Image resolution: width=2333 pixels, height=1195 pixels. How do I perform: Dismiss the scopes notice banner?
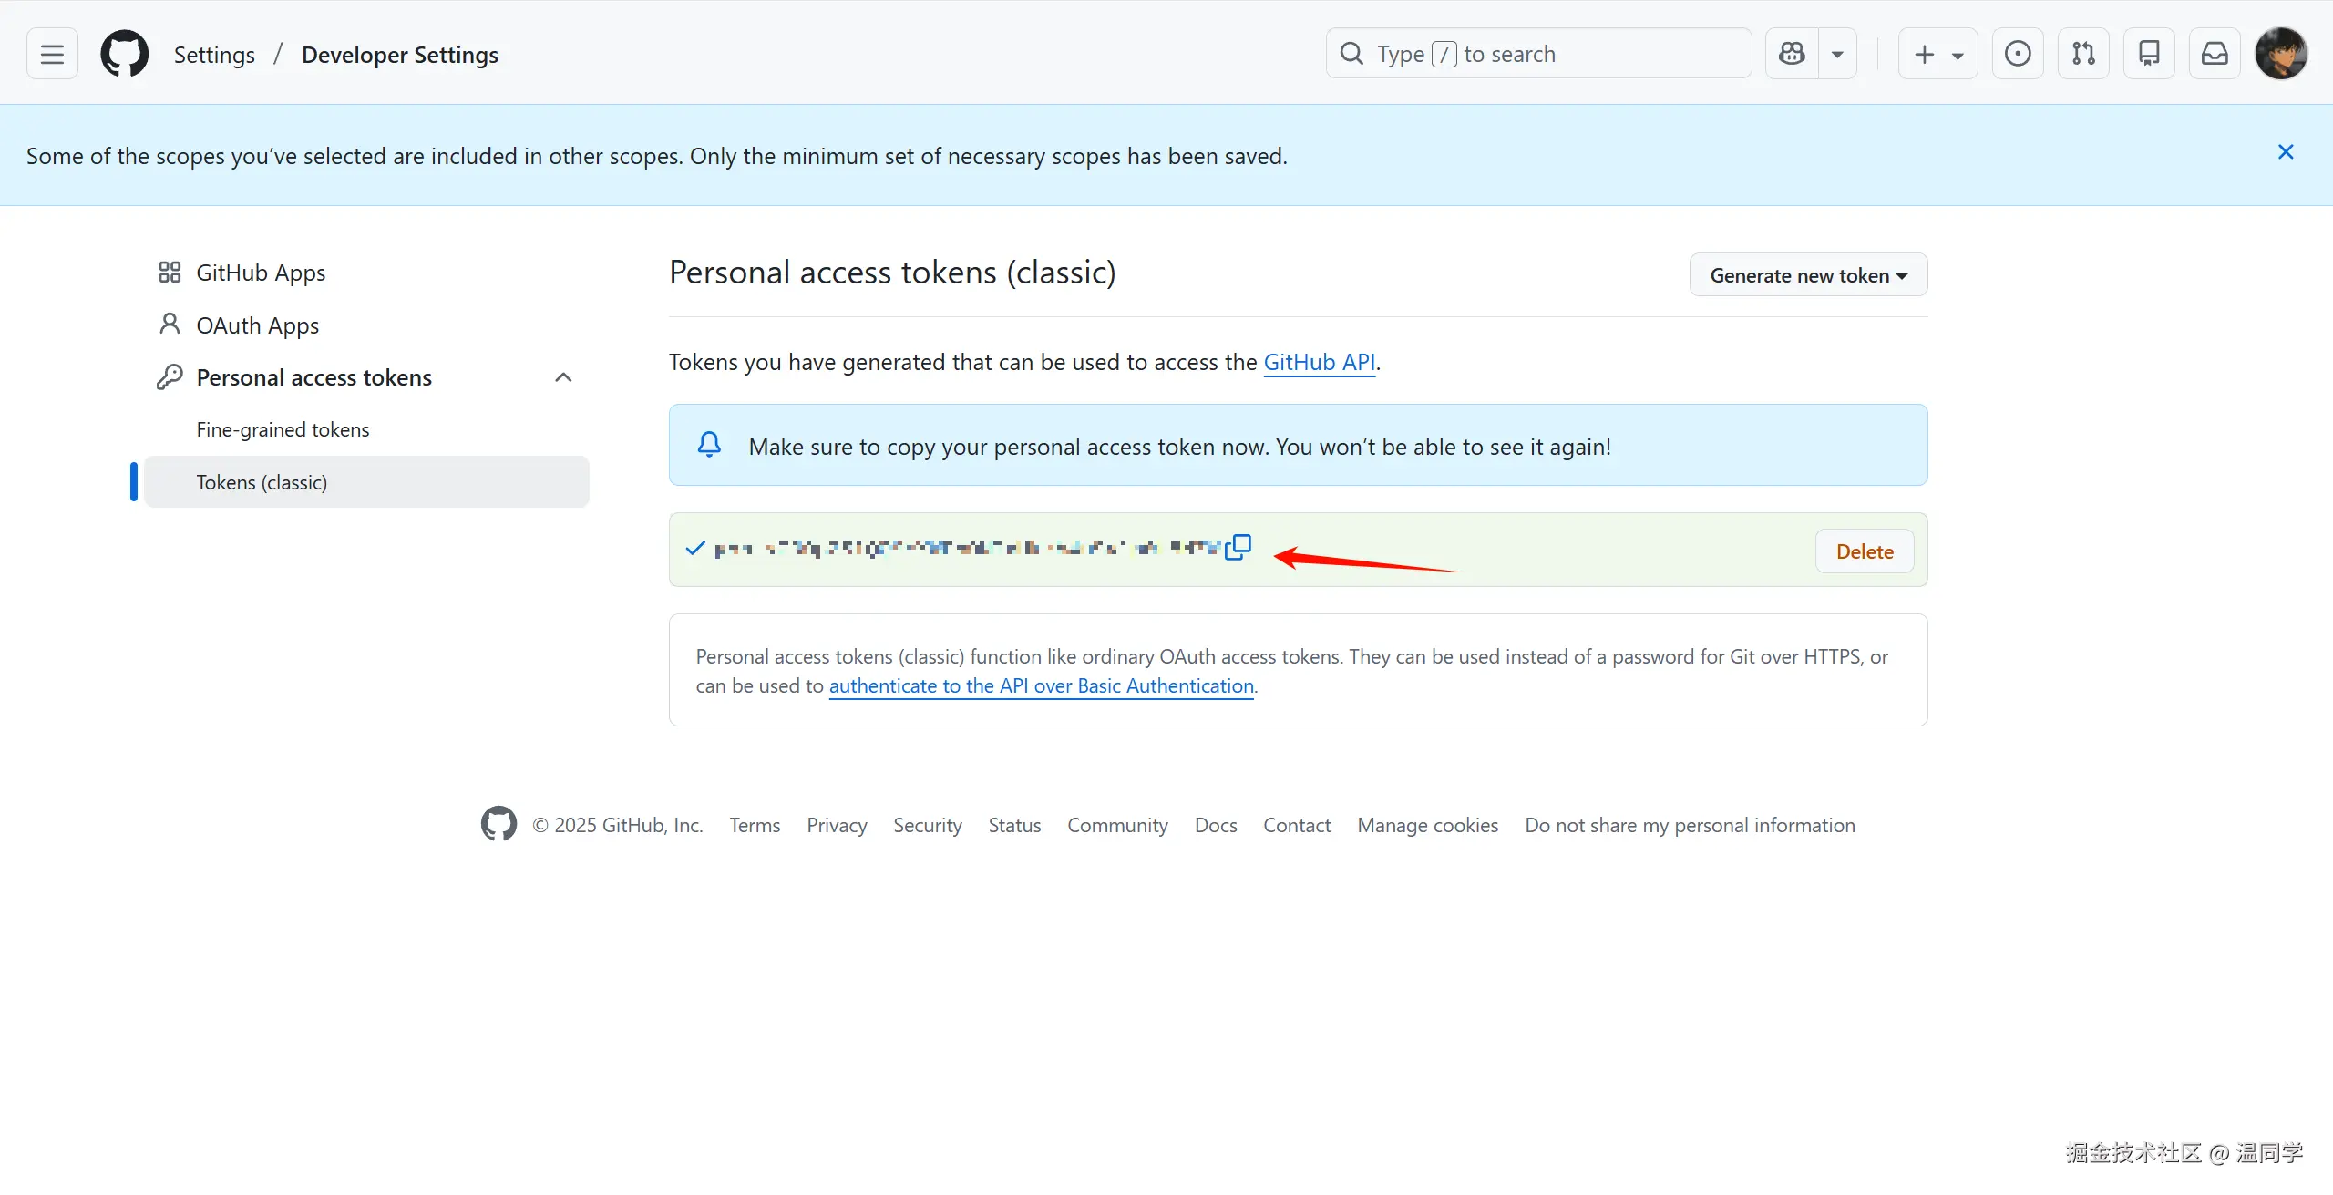tap(2286, 152)
